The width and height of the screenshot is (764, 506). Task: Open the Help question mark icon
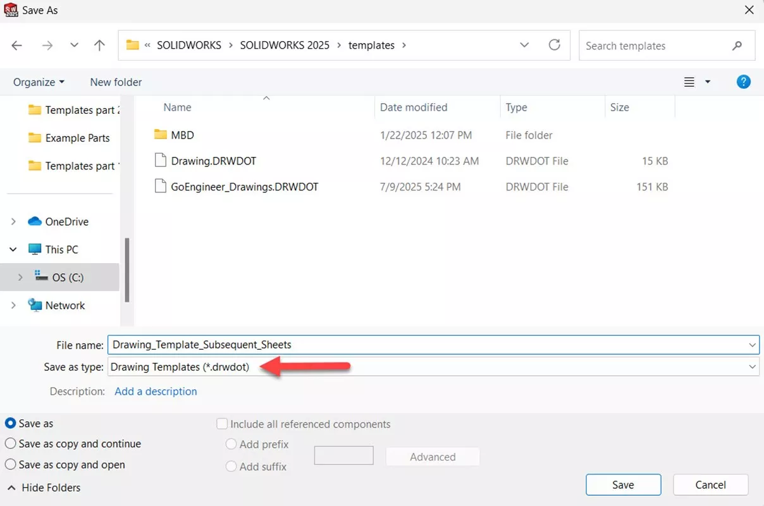(744, 82)
